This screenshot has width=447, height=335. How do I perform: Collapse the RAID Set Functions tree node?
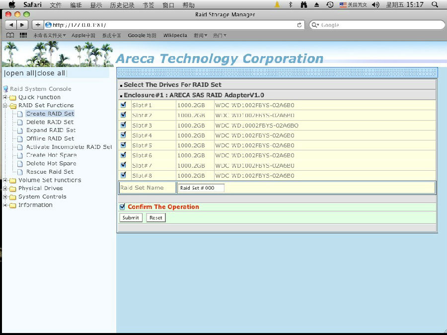pyautogui.click(x=5, y=105)
